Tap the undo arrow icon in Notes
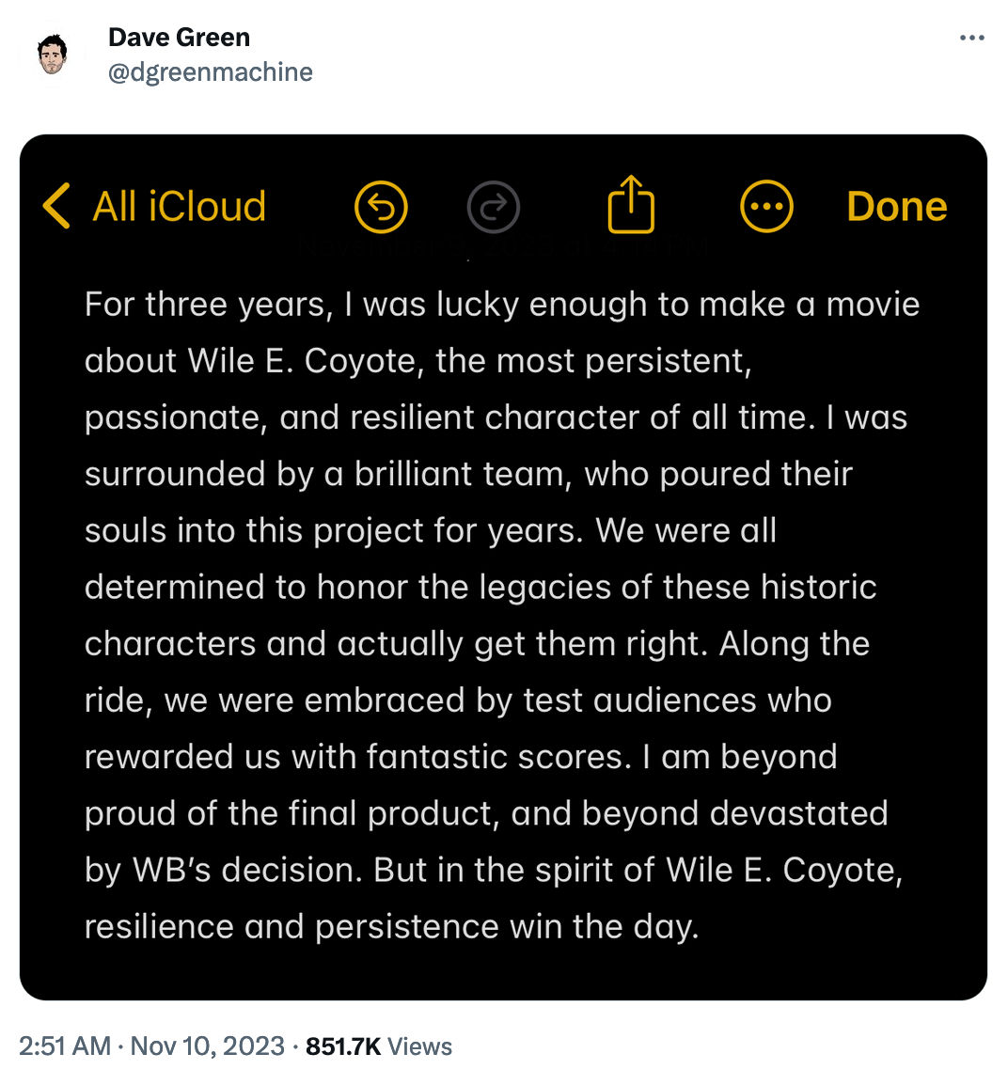 (381, 206)
